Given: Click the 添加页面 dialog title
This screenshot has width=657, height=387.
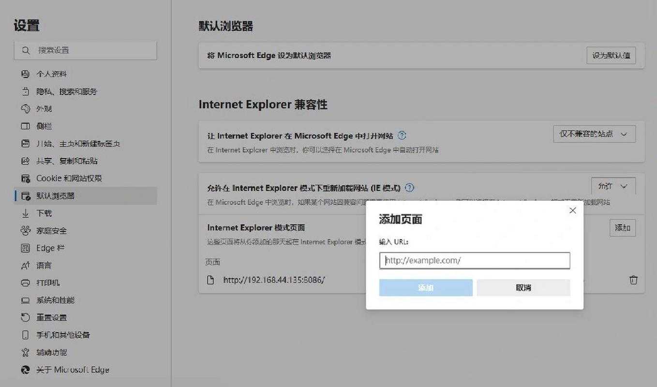Looking at the screenshot, I should click(401, 220).
